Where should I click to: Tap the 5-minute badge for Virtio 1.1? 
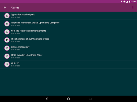7,64
